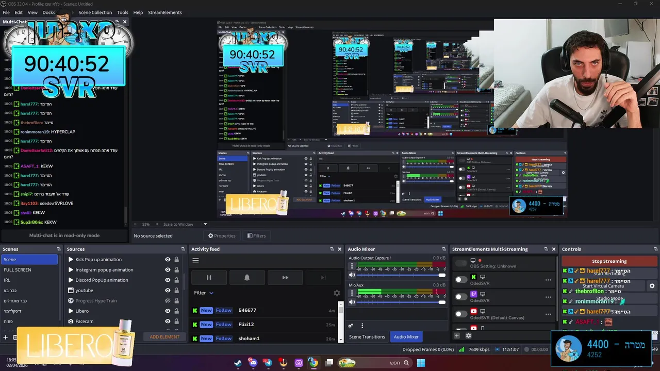Open Audio Mixer dock three-dot menu

click(x=362, y=326)
